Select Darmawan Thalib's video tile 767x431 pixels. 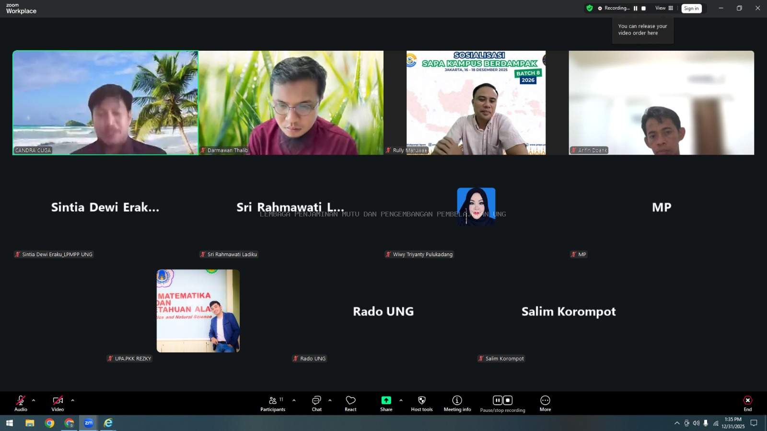click(x=291, y=102)
